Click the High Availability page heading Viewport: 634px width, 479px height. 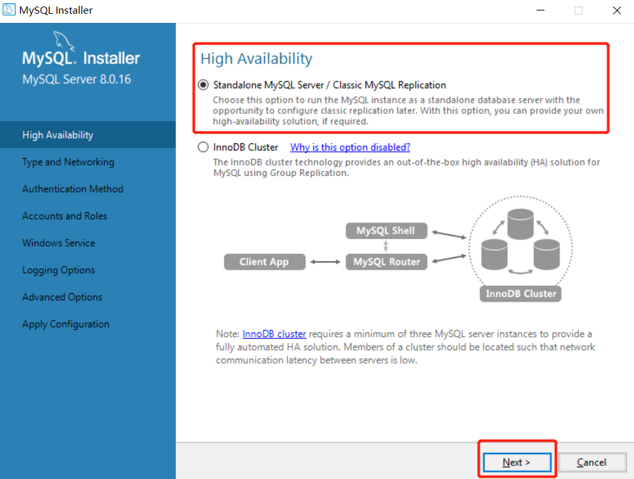(256, 59)
